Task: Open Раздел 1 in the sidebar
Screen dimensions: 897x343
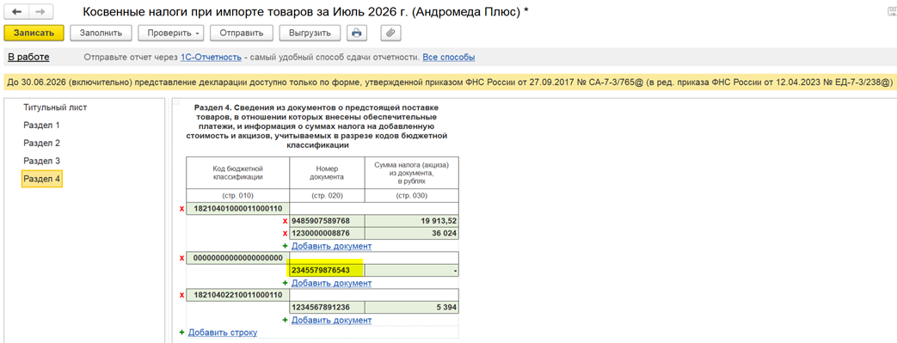Action: (x=42, y=125)
